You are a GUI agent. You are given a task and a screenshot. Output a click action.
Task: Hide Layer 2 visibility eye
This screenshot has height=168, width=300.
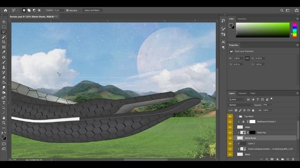tap(230, 143)
